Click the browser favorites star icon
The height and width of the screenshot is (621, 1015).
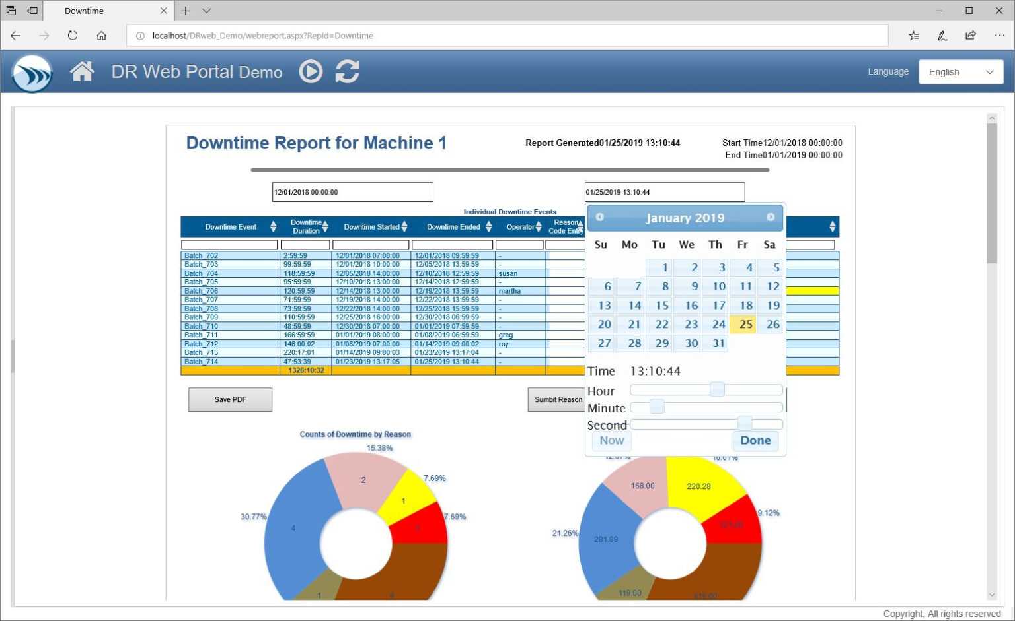914,36
